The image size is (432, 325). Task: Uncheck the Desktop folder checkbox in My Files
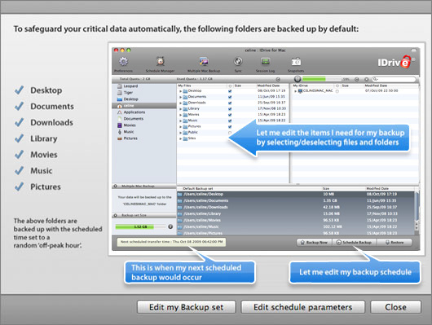(230, 91)
